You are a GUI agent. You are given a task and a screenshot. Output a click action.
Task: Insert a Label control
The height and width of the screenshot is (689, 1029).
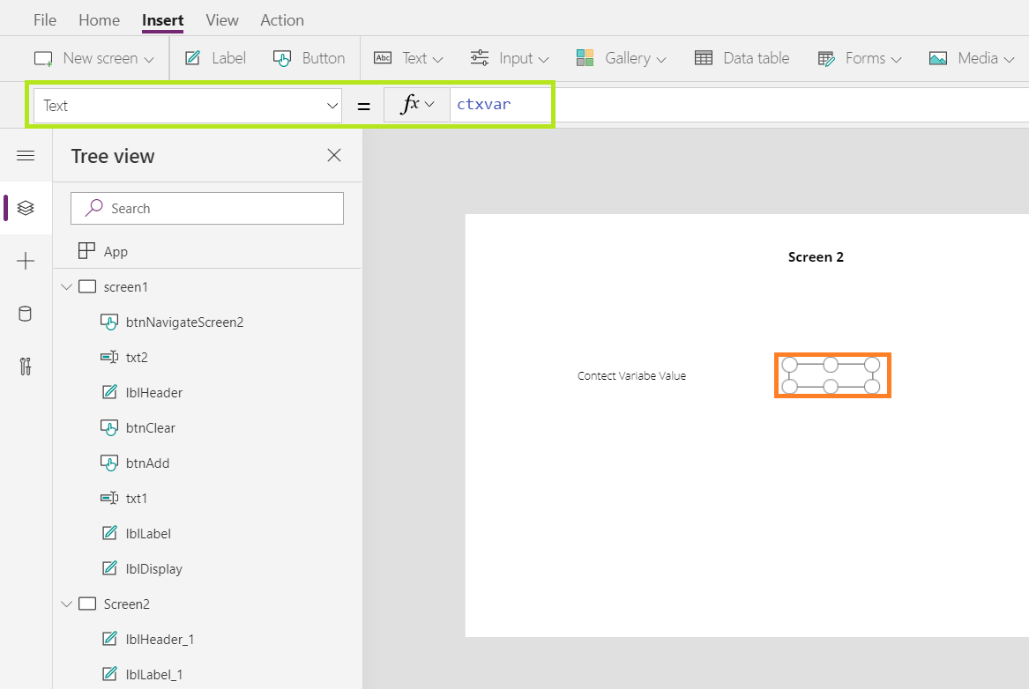point(214,57)
